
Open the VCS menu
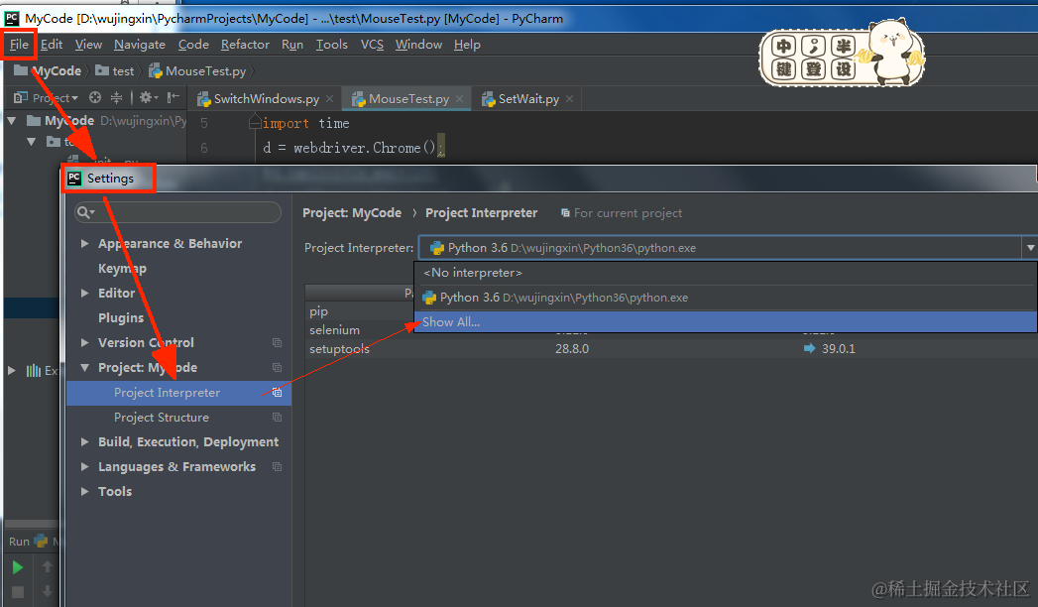pos(372,45)
